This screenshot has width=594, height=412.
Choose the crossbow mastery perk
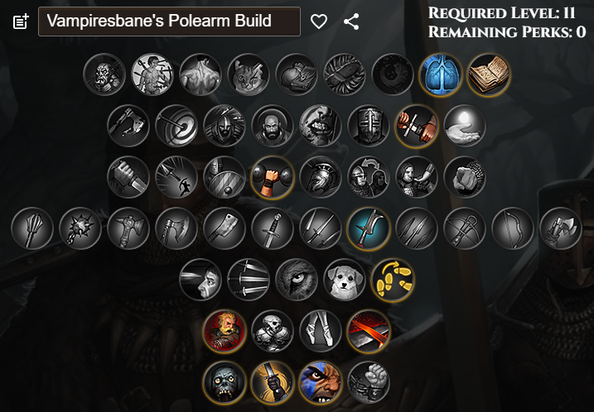[x=465, y=228]
